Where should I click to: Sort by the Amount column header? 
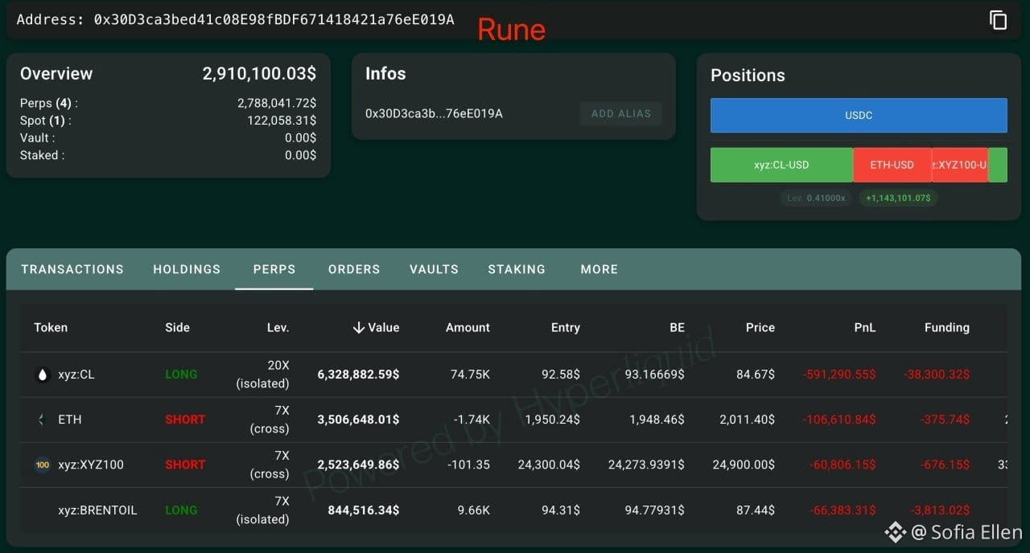pyautogui.click(x=468, y=327)
